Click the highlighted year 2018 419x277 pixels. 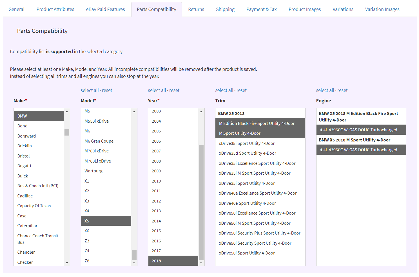[173, 261]
